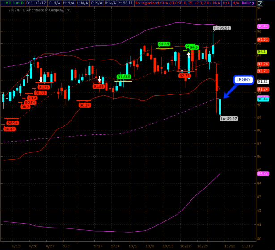Click the white down arrow above 91.78
275x250 pixels.
tap(41, 79)
